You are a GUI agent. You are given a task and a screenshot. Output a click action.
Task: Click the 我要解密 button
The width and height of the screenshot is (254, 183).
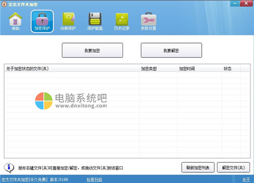pyautogui.click(x=171, y=50)
